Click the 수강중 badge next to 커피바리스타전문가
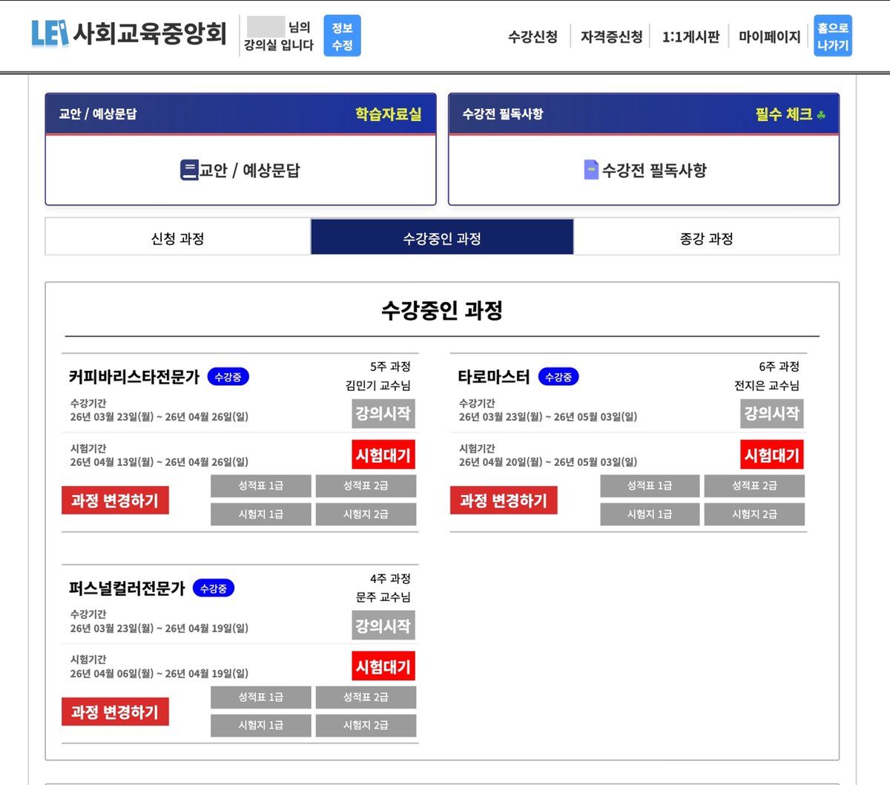890x785 pixels. click(x=228, y=377)
